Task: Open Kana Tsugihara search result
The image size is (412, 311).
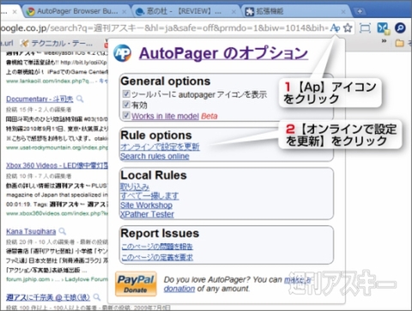Action: (31, 231)
